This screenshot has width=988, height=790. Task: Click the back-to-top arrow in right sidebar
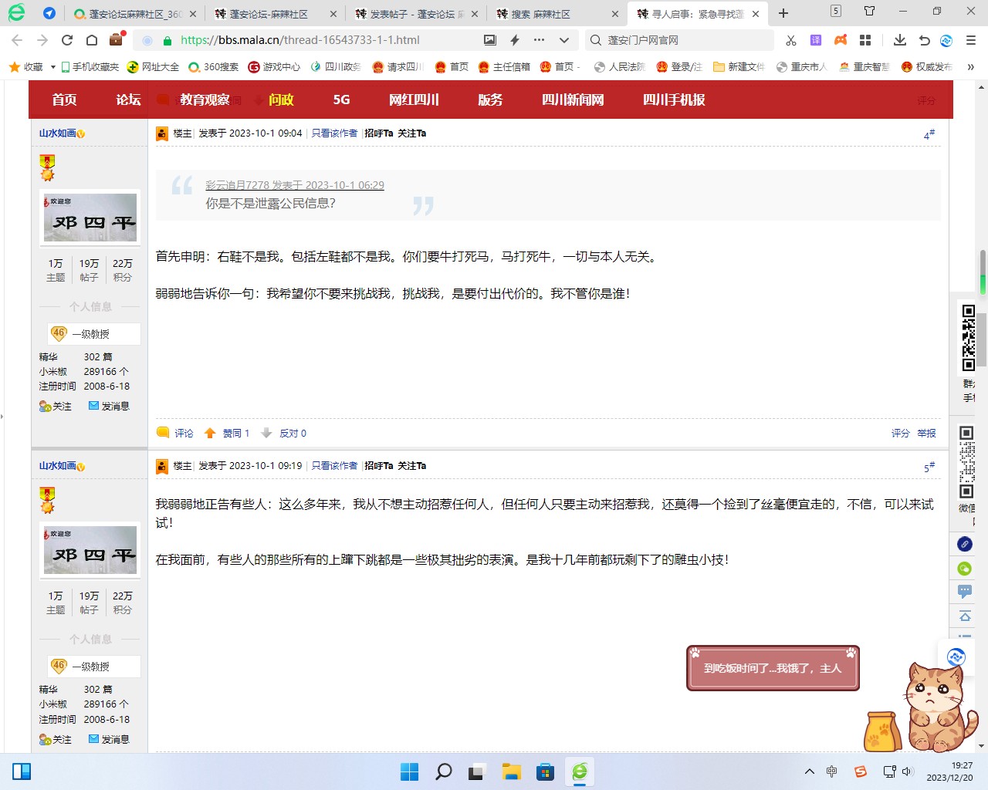click(965, 616)
